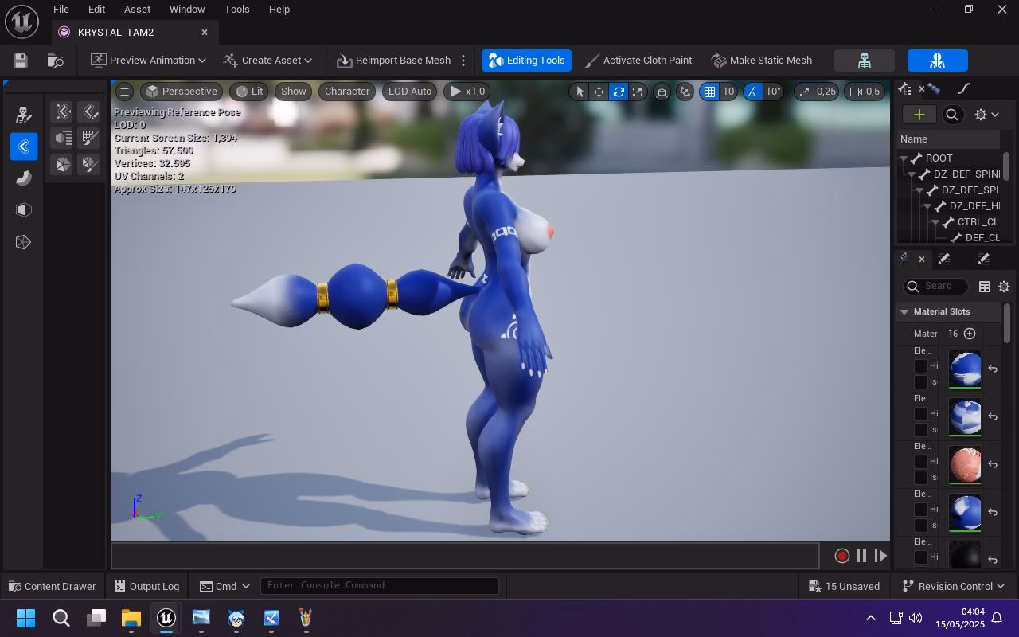Check Highlight box of first material element
Image resolution: width=1019 pixels, height=637 pixels.
coord(921,366)
